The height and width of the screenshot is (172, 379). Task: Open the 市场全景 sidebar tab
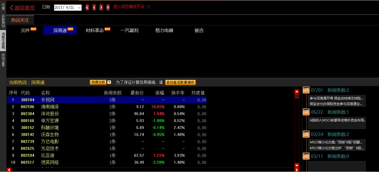click(x=3, y=60)
